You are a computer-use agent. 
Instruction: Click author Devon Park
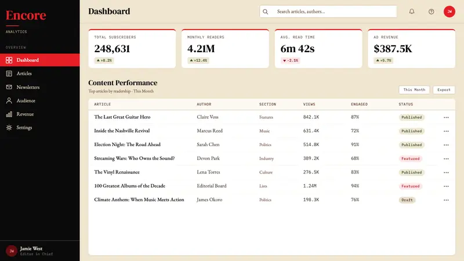208,158
